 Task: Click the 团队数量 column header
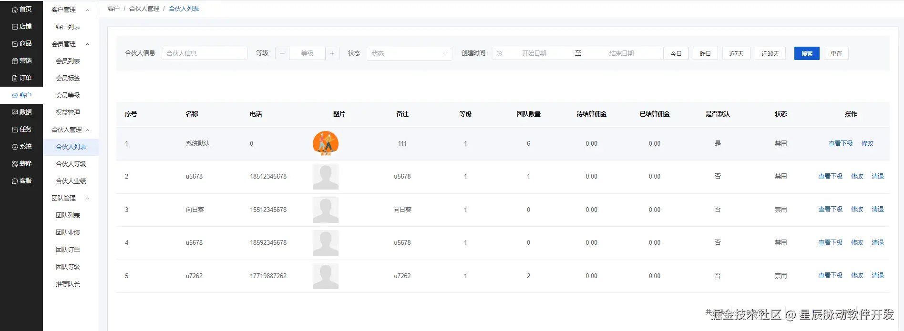pos(528,114)
